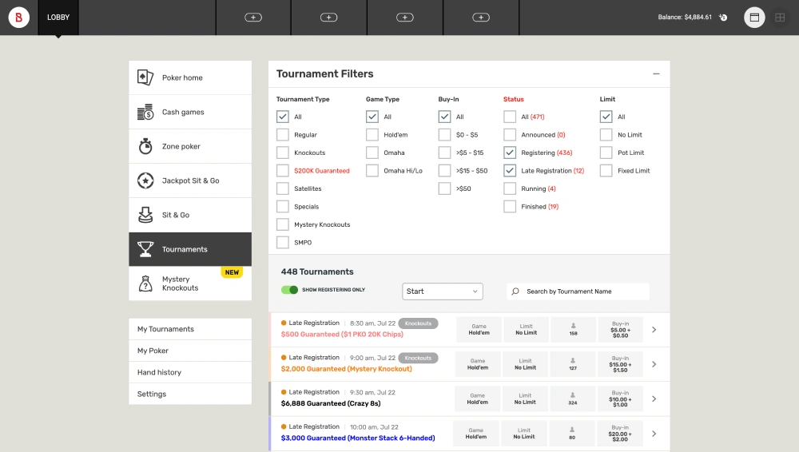Add a table in the first plus slot
799x452 pixels.
click(253, 18)
